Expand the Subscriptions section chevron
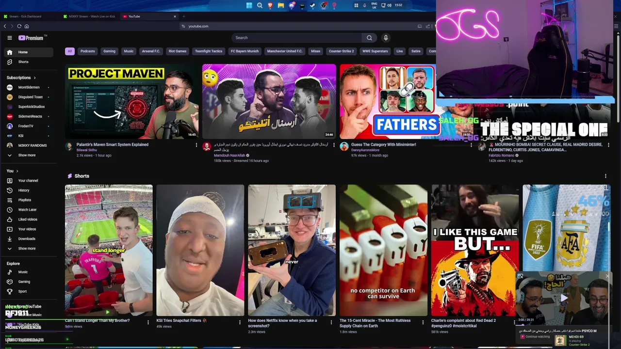 click(34, 78)
